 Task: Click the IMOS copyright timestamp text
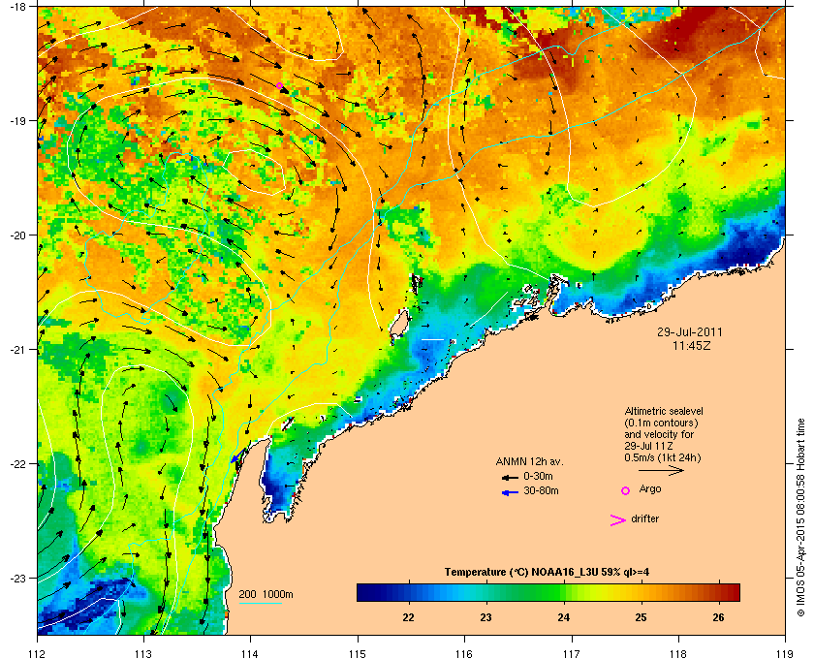tap(800, 518)
